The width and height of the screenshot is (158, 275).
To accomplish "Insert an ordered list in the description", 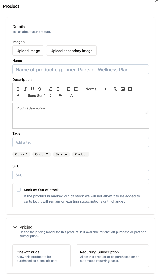I will pos(50,89).
